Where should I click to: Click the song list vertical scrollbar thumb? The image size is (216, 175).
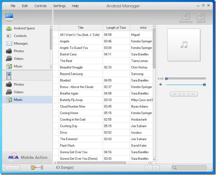click(154, 48)
